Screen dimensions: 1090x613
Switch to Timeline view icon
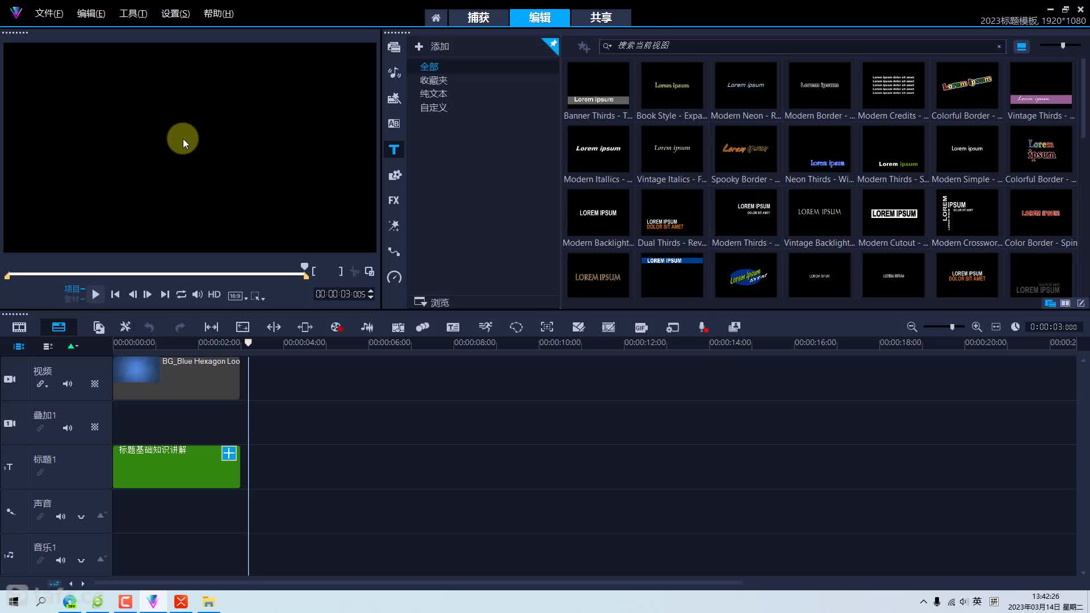click(x=58, y=327)
